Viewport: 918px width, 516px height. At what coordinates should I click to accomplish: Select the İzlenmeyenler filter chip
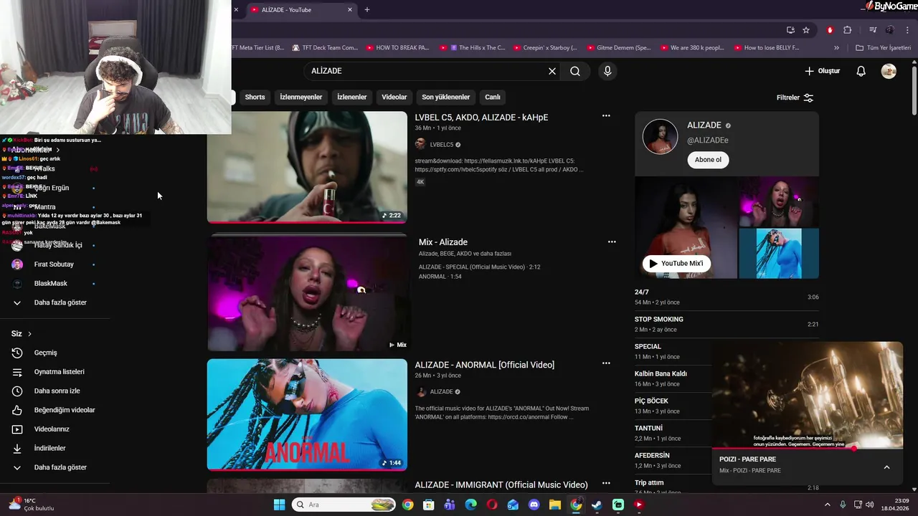[x=301, y=97]
